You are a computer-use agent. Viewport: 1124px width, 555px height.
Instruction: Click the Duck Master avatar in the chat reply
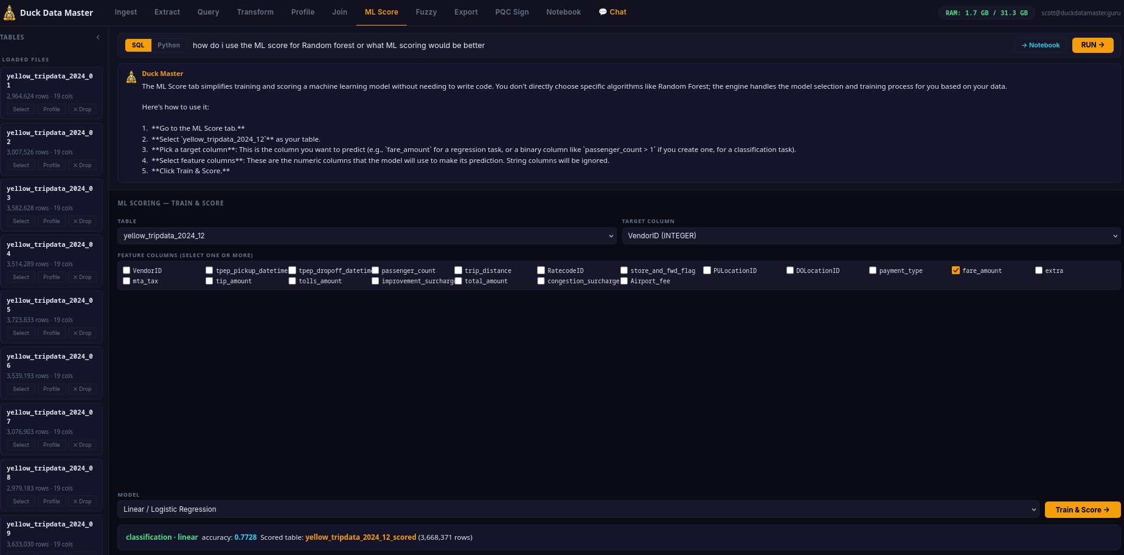tap(131, 77)
